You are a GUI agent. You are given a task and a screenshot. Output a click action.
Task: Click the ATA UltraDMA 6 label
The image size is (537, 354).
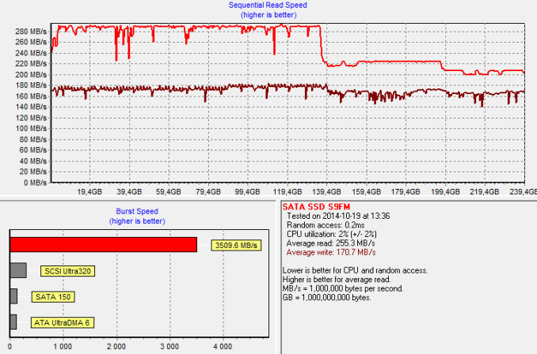(62, 322)
